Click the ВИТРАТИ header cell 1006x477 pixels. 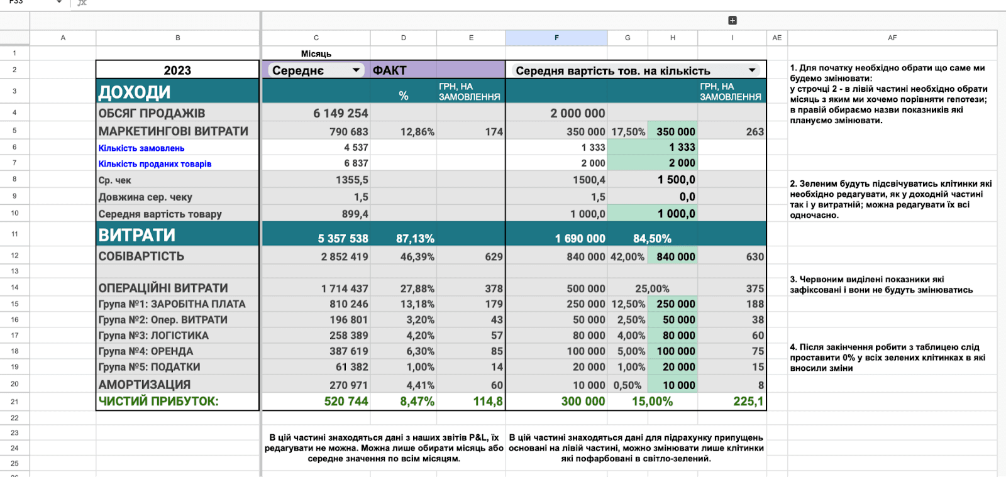pos(177,235)
